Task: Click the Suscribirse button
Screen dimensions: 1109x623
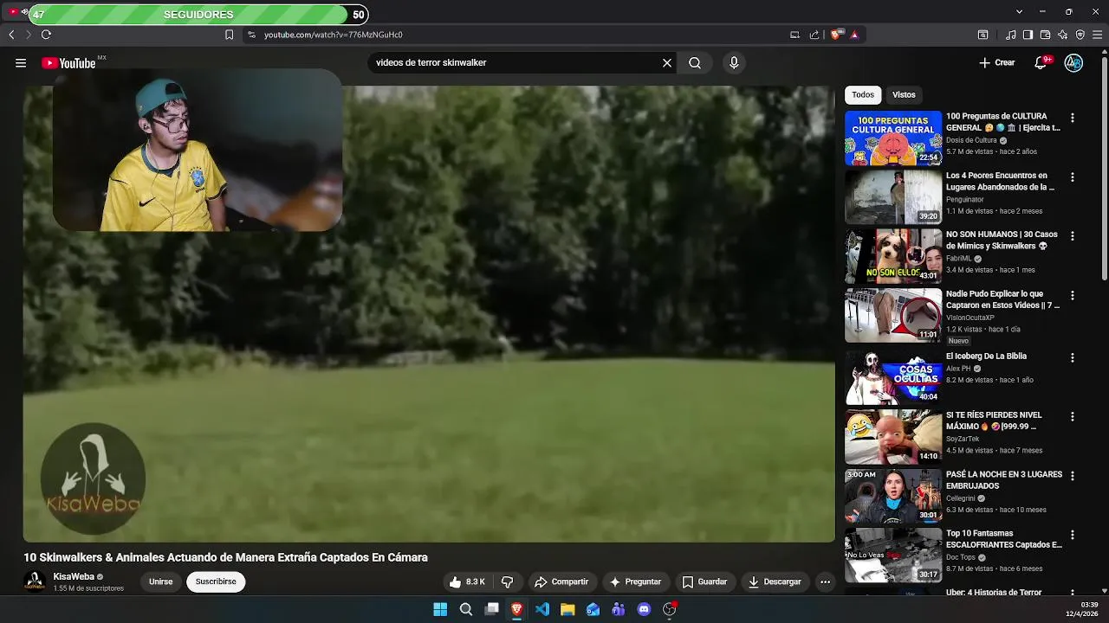Action: click(x=216, y=581)
